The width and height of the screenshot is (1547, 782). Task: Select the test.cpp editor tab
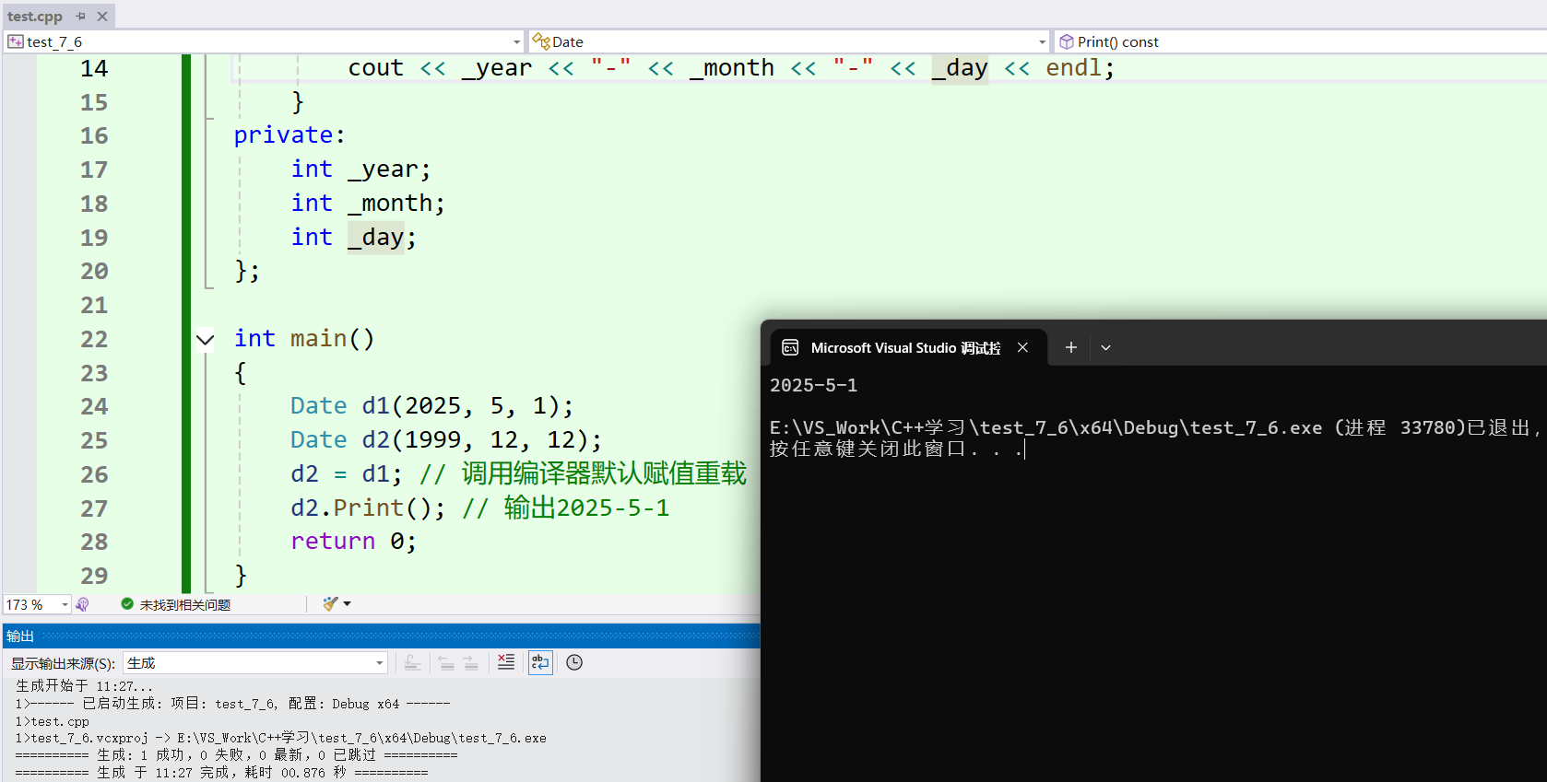pyautogui.click(x=35, y=16)
